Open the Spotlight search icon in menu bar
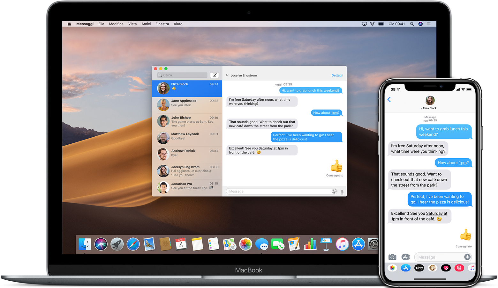498x288 pixels. pyautogui.click(x=412, y=24)
